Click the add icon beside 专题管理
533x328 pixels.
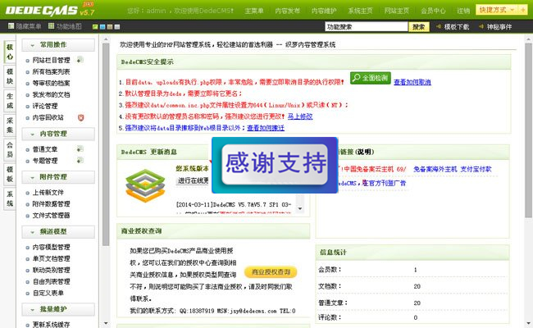click(80, 160)
